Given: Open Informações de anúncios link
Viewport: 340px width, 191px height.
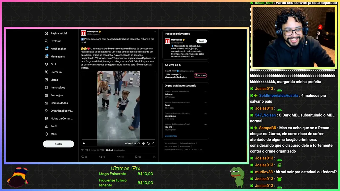Looking at the screenshot, I should pyautogui.click(x=173, y=149).
